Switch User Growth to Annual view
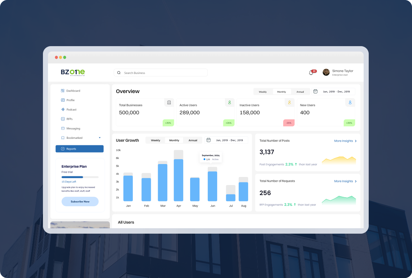412x278 pixels. pos(193,140)
